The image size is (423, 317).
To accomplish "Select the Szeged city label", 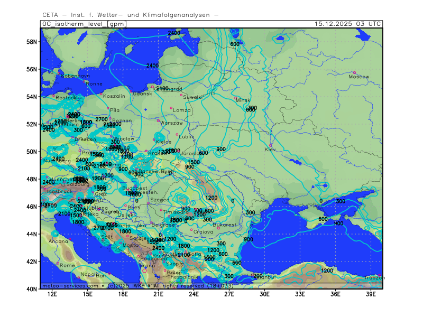I will click(x=159, y=200).
